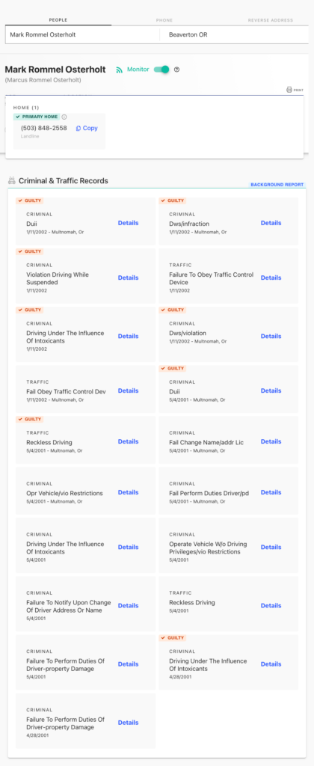This screenshot has width=314, height=766.
Task: Click the copy icon beside the phone number
Action: [x=78, y=129]
